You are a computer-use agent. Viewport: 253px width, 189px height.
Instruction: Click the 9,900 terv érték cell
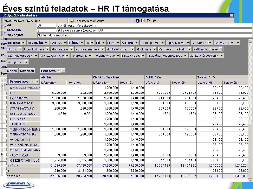pyautogui.click(x=79, y=155)
